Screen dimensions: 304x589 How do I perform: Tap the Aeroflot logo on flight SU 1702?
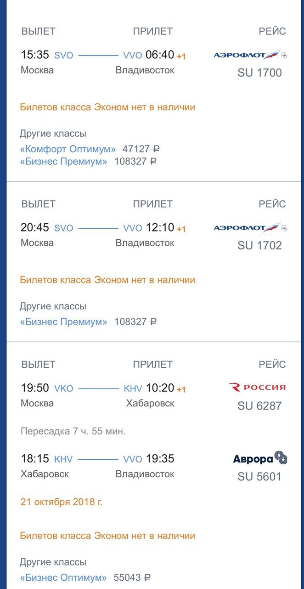click(x=250, y=228)
